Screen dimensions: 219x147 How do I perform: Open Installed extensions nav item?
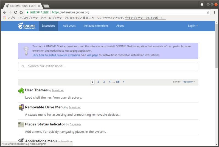96,26
